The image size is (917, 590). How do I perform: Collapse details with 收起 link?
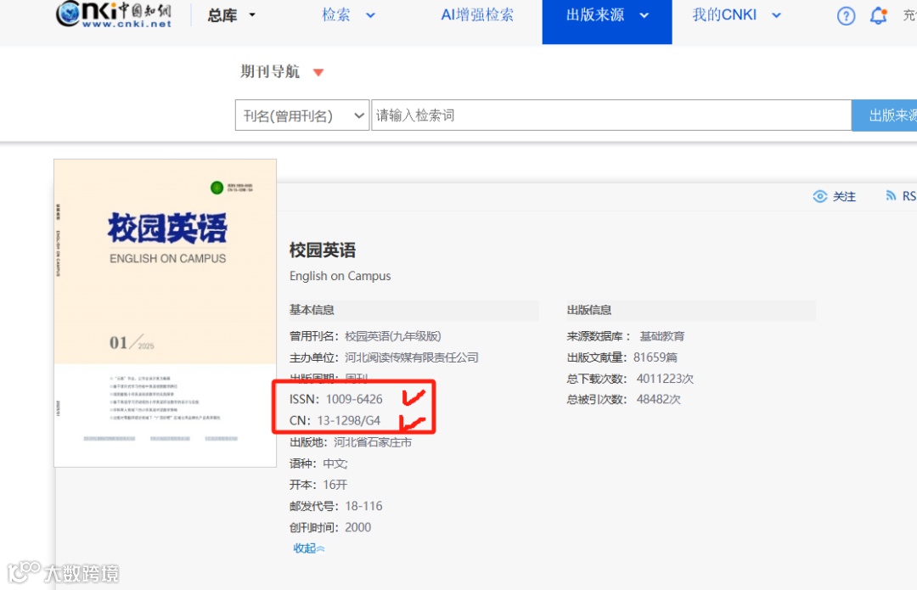[308, 548]
